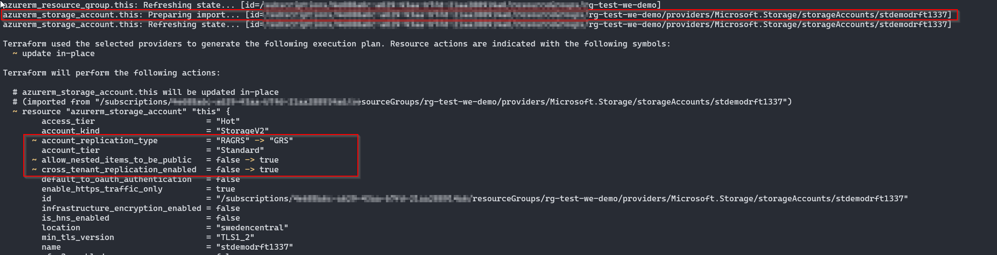Click the enable_https_traffic_only property name
The image size is (997, 255).
coord(102,189)
